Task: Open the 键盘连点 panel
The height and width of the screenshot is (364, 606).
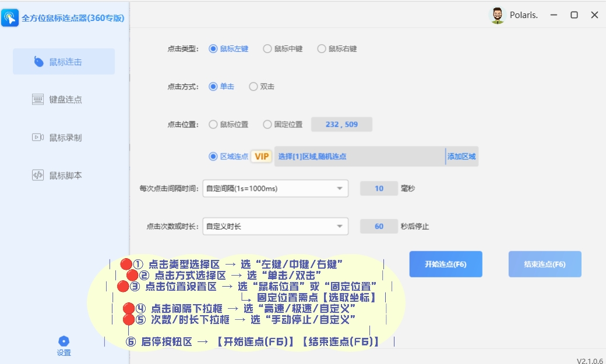Action: [64, 99]
